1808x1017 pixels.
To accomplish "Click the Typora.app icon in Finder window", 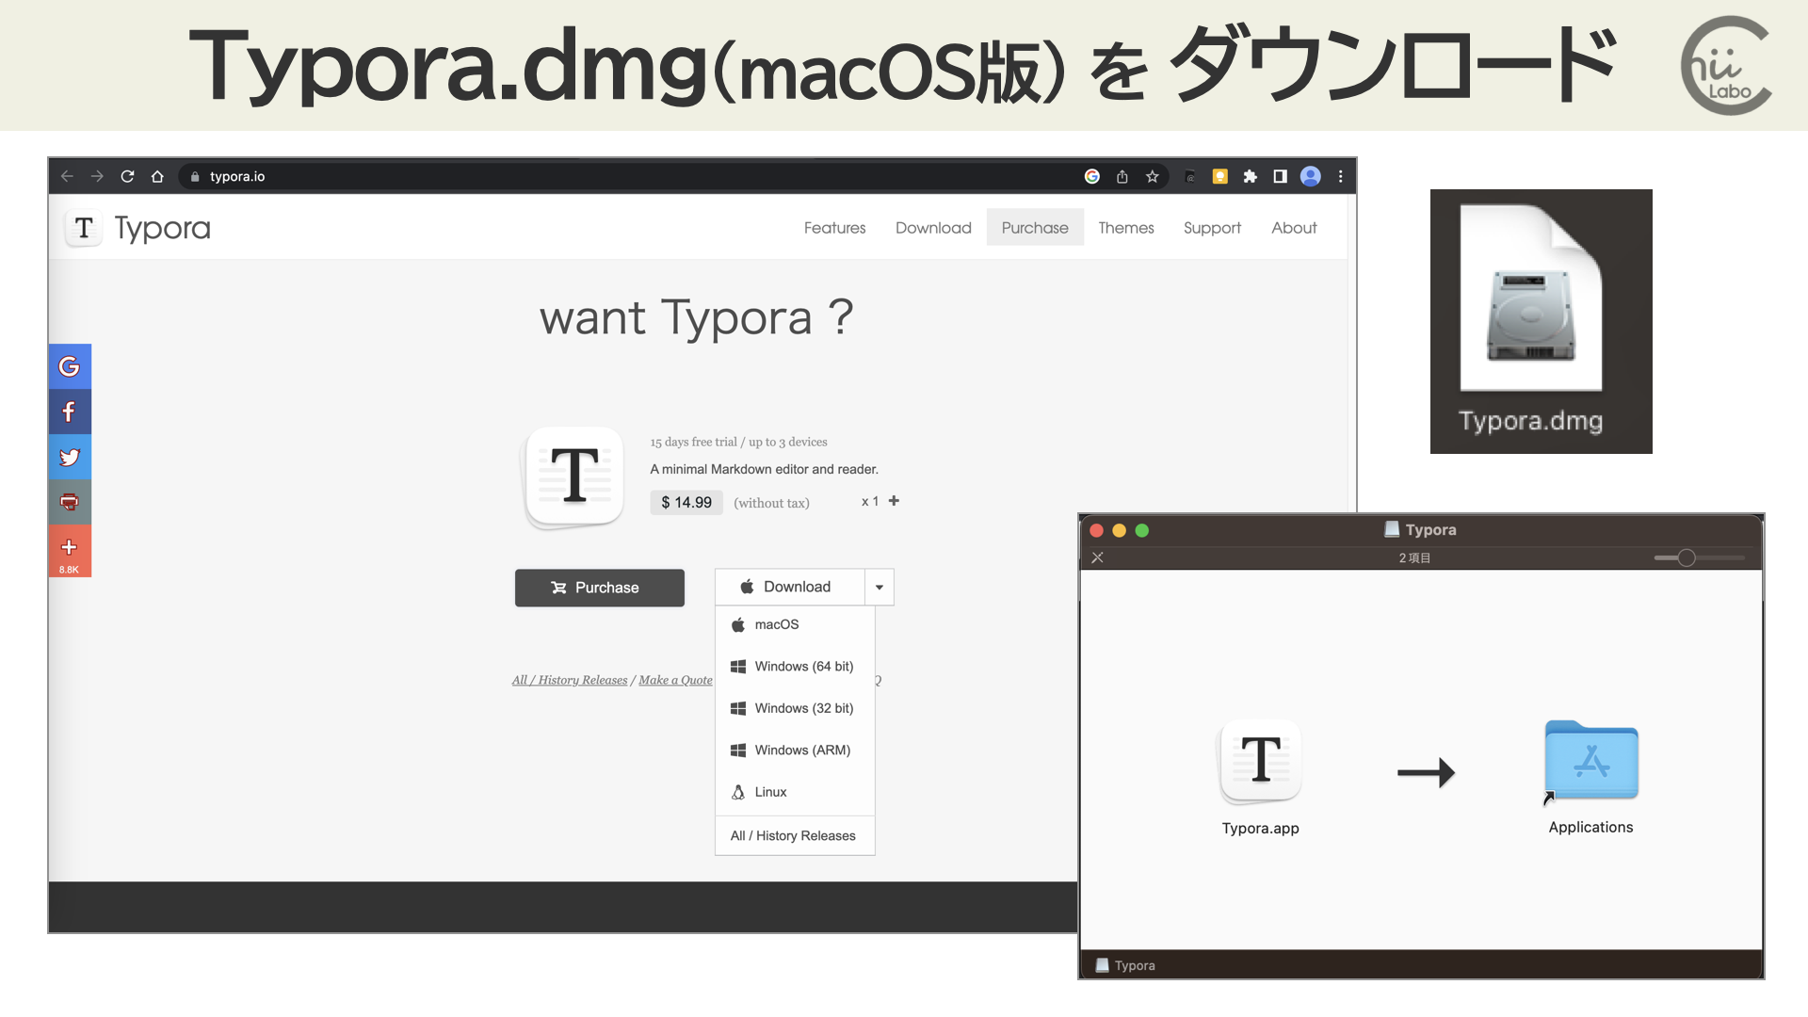I will coord(1260,761).
